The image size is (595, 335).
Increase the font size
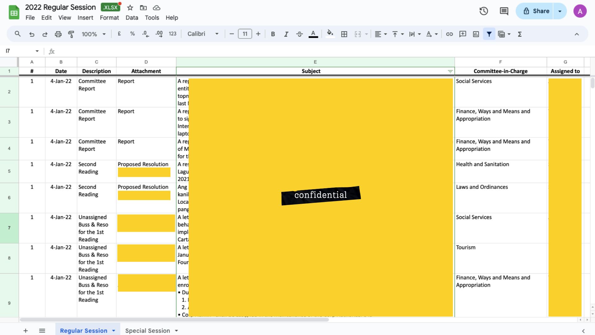[x=258, y=34]
